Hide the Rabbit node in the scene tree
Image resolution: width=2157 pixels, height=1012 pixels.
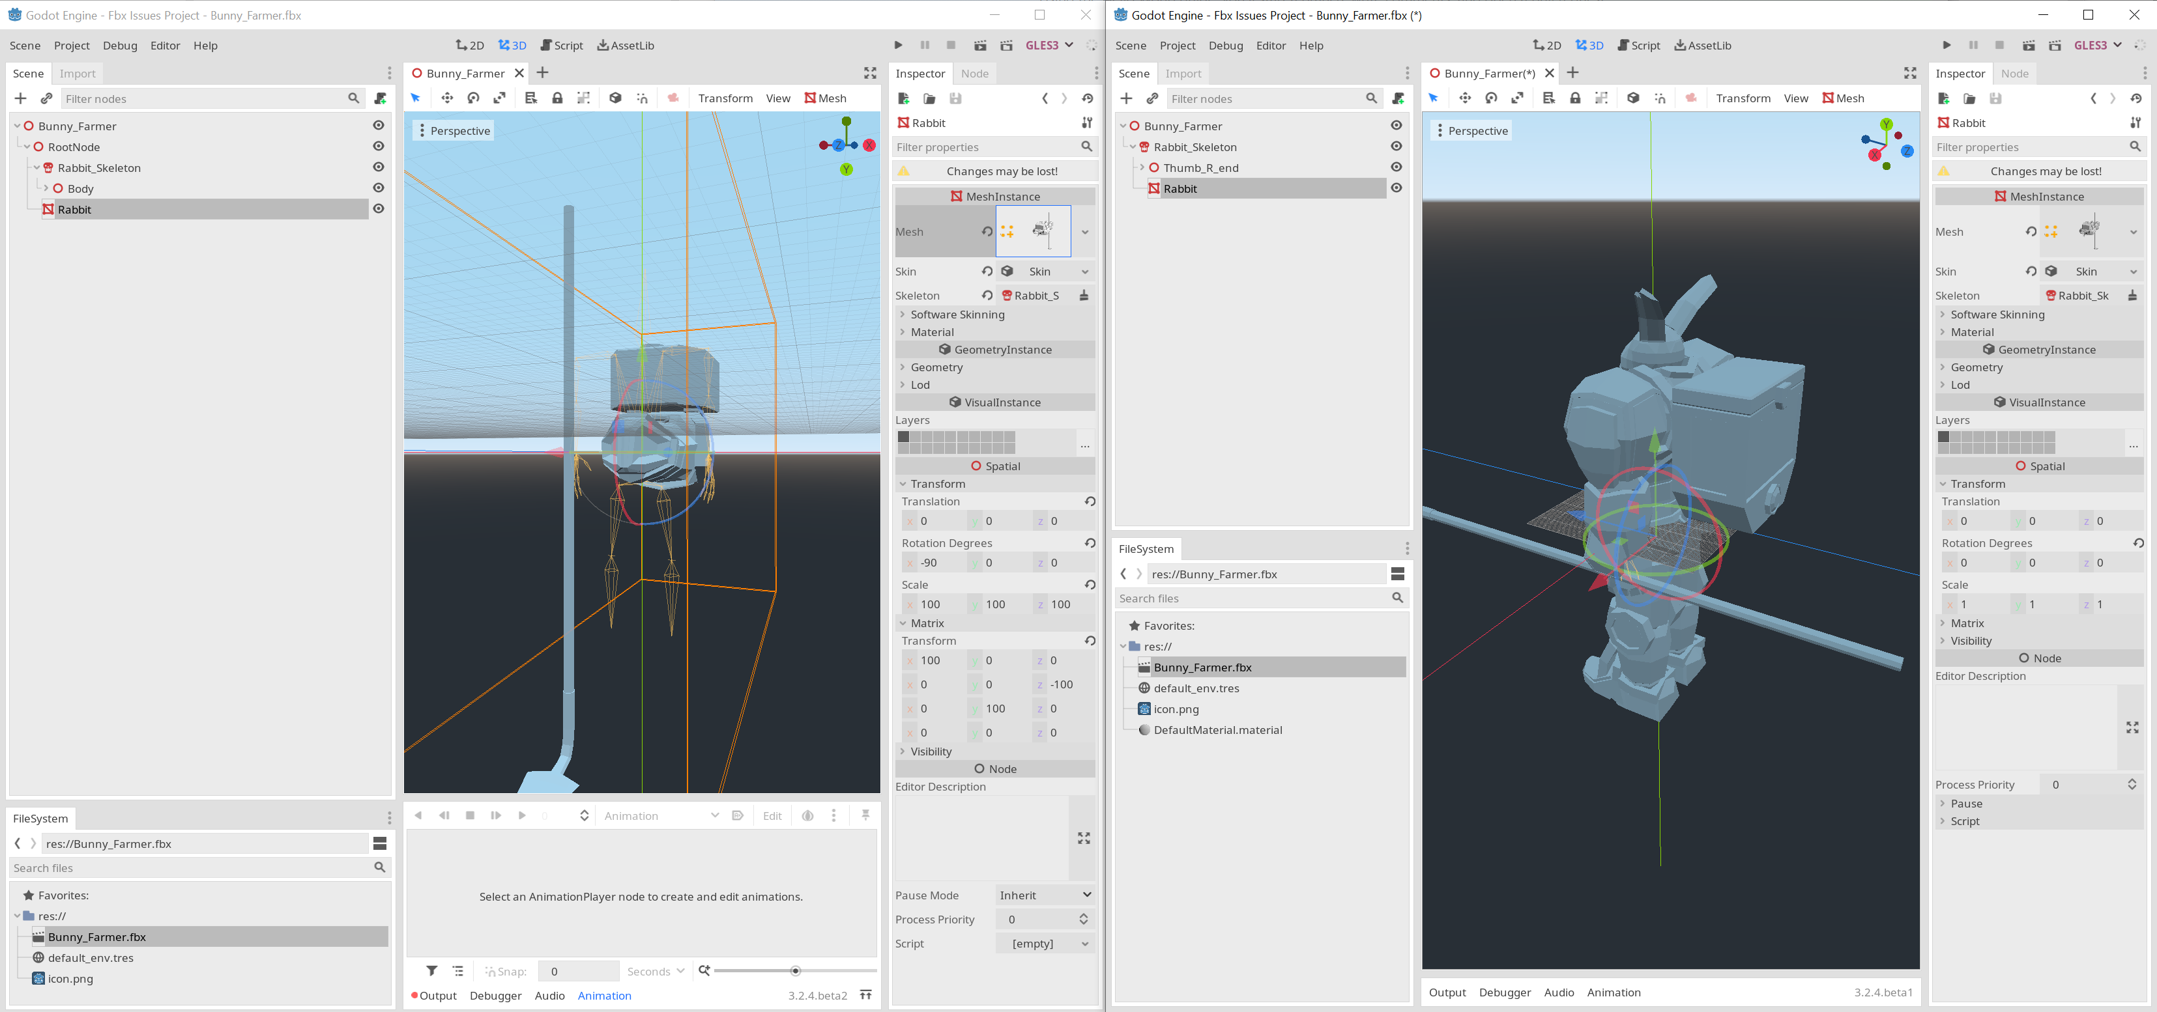click(x=379, y=208)
